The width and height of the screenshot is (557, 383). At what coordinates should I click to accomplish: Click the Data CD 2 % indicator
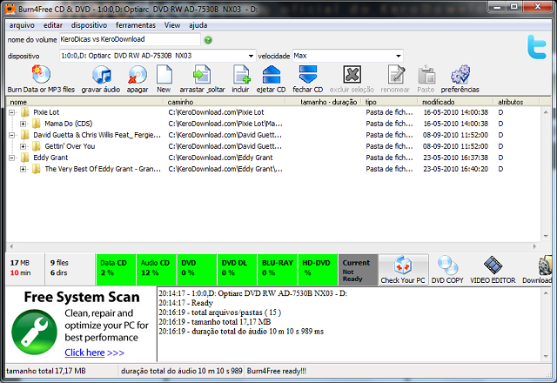(116, 269)
